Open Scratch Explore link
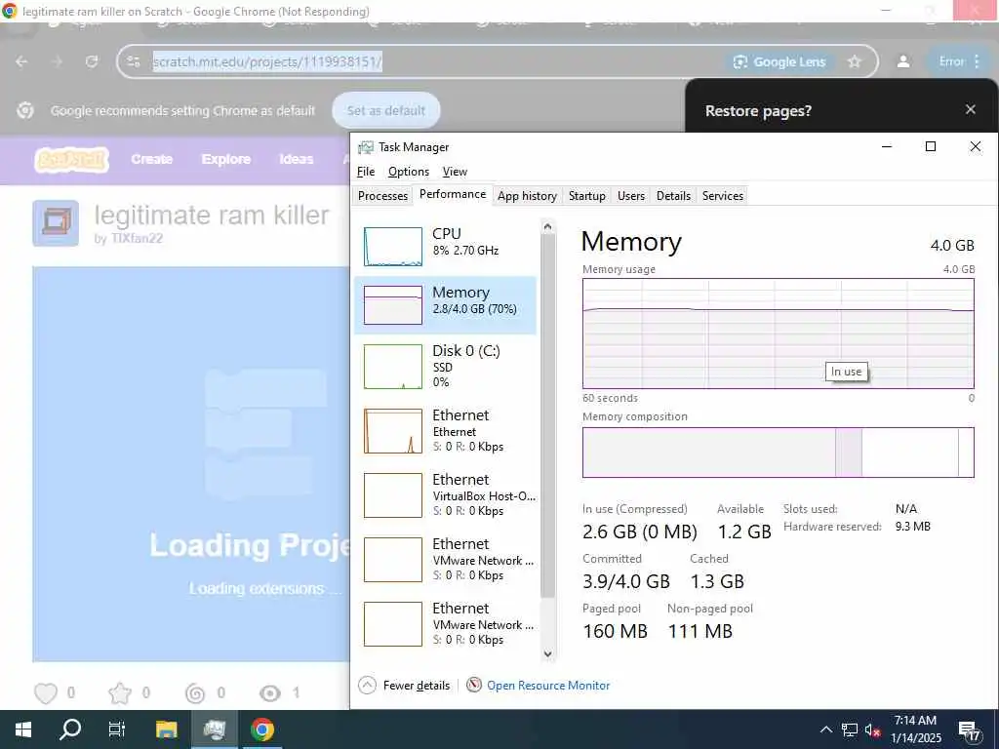This screenshot has height=749, width=999. tap(226, 159)
